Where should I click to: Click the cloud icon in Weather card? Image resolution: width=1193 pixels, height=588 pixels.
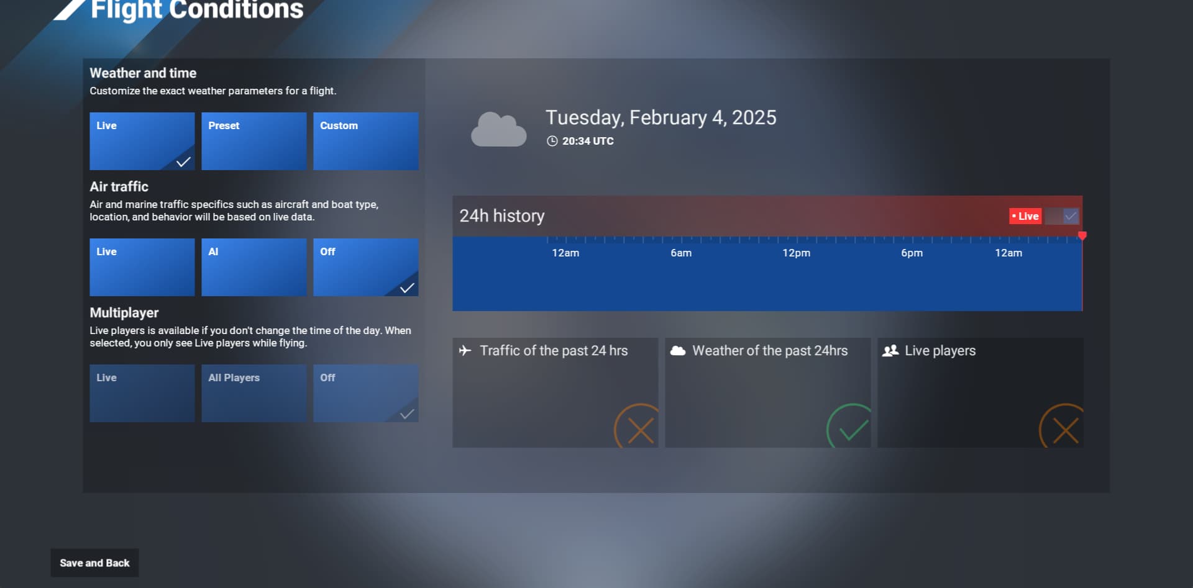click(x=678, y=351)
